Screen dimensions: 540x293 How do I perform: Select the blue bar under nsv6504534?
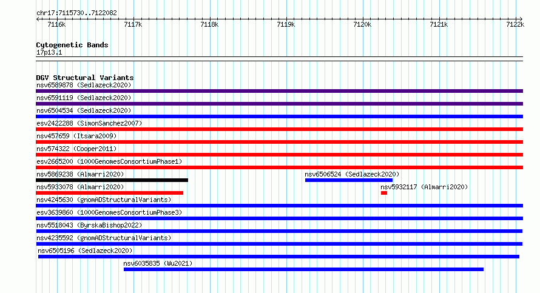(x=279, y=116)
